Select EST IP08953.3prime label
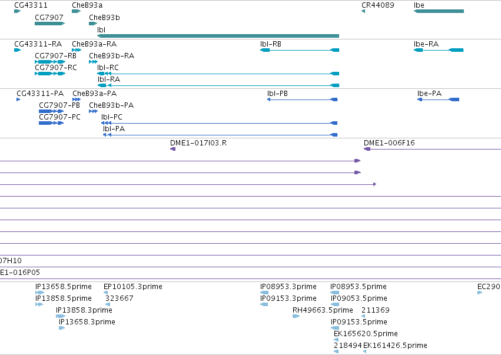Image resolution: width=501 pixels, height=355 pixels. coord(288,287)
